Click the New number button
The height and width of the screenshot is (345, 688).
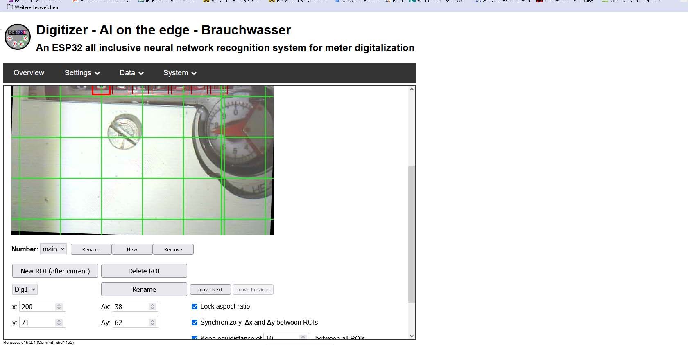[x=132, y=249]
